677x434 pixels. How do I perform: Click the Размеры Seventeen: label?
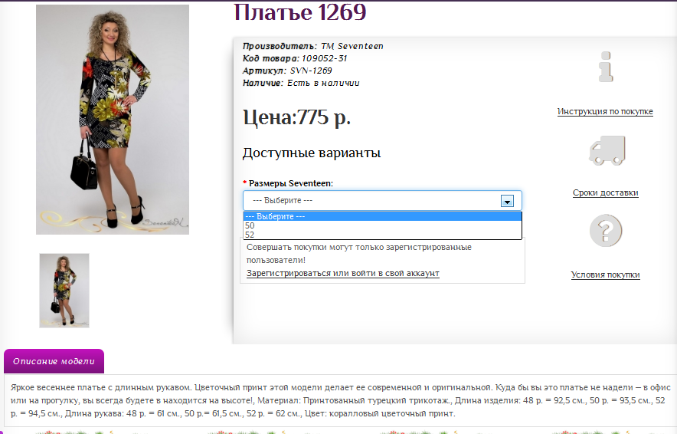click(291, 183)
